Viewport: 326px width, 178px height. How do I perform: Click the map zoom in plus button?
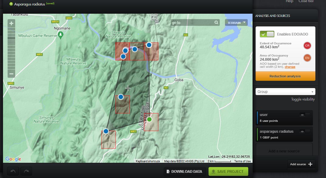11,24
